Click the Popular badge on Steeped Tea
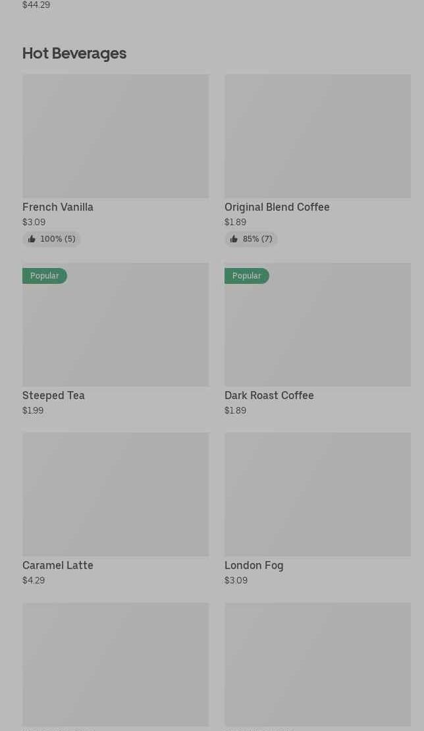The image size is (424, 731). click(44, 276)
